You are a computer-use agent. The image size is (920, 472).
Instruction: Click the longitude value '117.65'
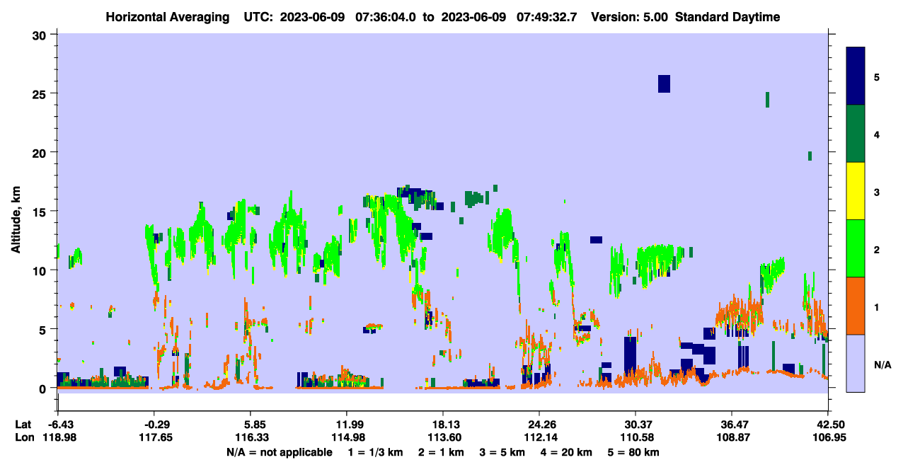pyautogui.click(x=156, y=438)
